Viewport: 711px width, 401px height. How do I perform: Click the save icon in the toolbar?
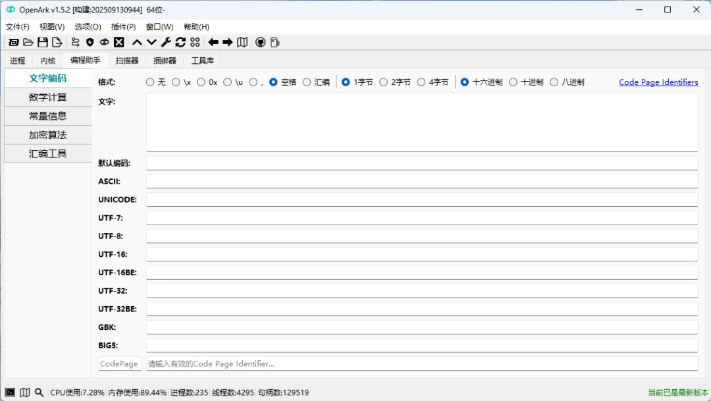(43, 42)
